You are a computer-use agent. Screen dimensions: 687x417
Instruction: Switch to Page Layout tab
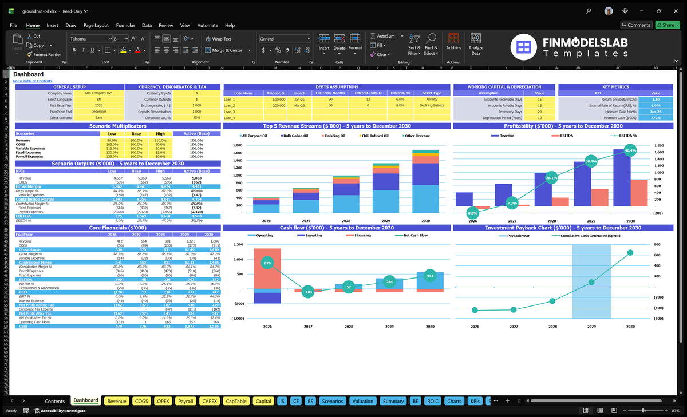point(96,25)
